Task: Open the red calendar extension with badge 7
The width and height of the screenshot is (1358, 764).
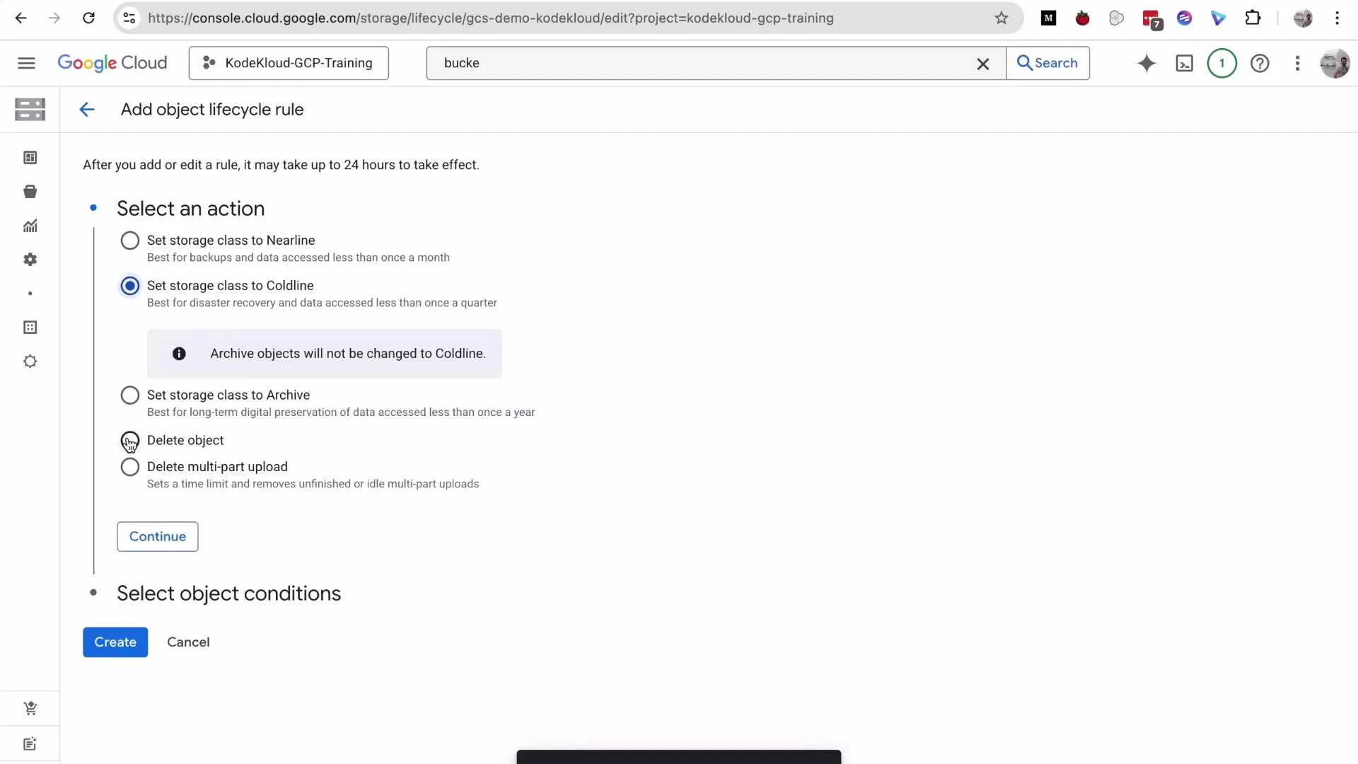Action: pyautogui.click(x=1151, y=20)
